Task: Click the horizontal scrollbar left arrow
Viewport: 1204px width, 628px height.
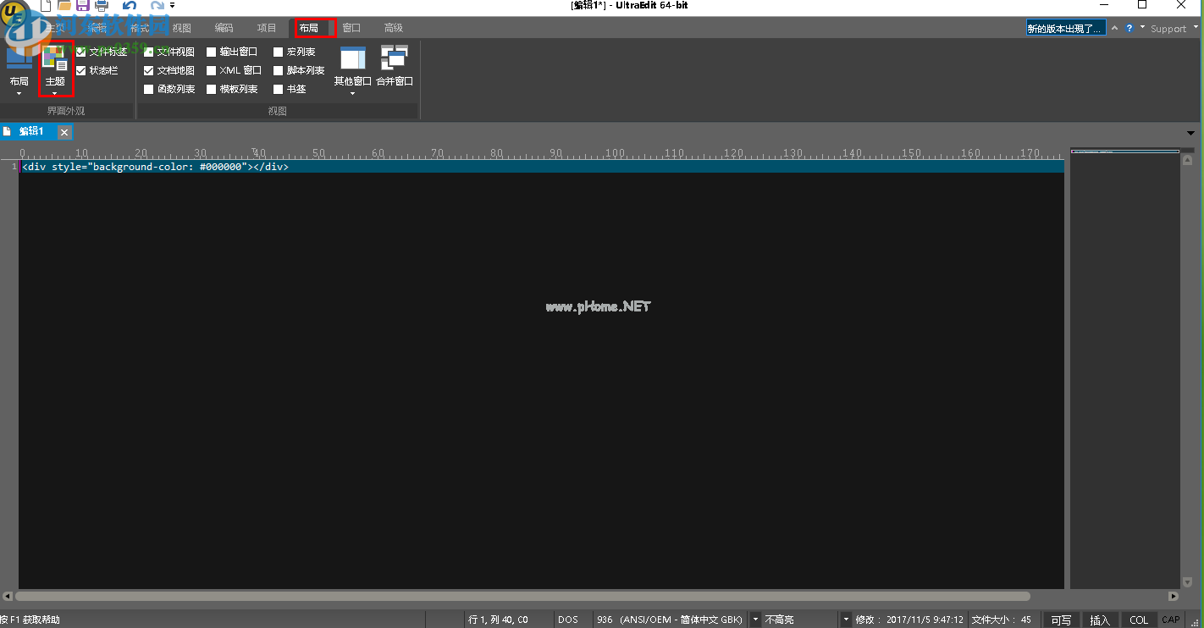Action: [x=6, y=596]
